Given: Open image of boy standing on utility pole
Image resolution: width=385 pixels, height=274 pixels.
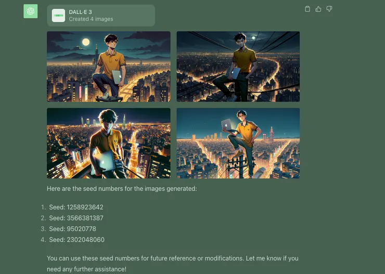Looking at the screenshot, I should click(238, 143).
